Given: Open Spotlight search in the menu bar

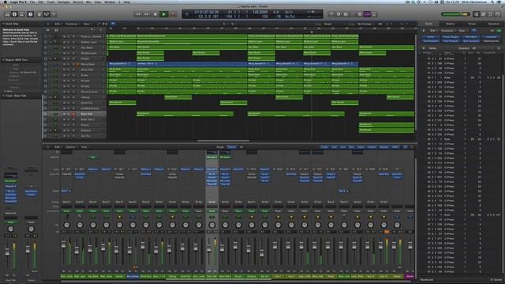Looking at the screenshot, I should click(492, 2).
